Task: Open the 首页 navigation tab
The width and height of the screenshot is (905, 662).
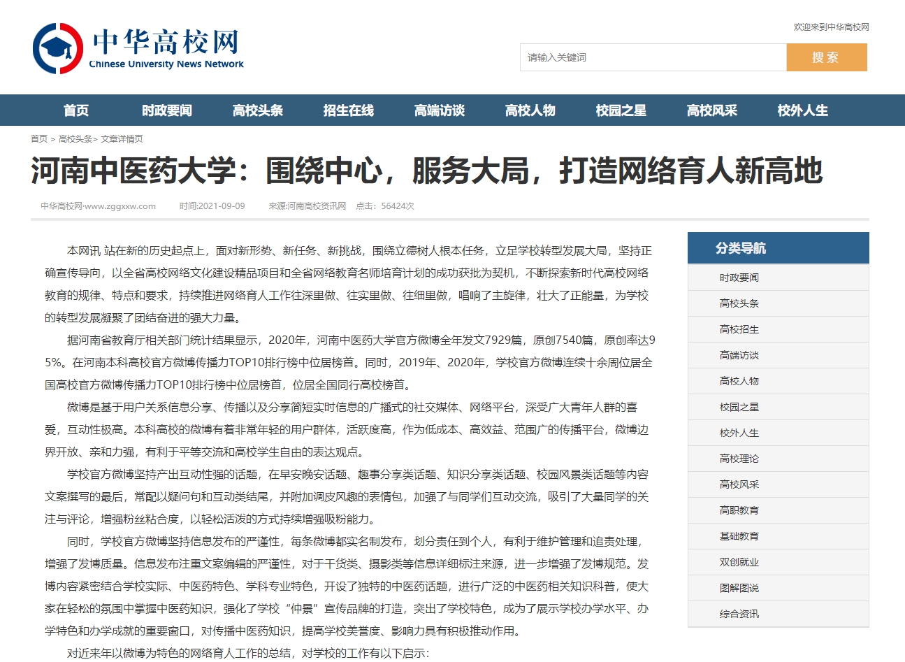Action: tap(76, 110)
